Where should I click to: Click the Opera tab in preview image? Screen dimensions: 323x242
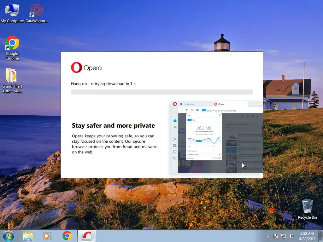230,104
